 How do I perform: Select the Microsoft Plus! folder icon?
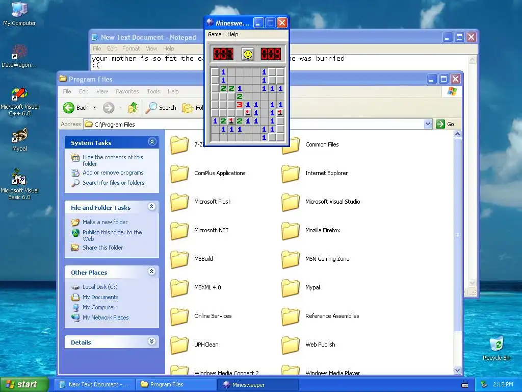click(x=179, y=202)
